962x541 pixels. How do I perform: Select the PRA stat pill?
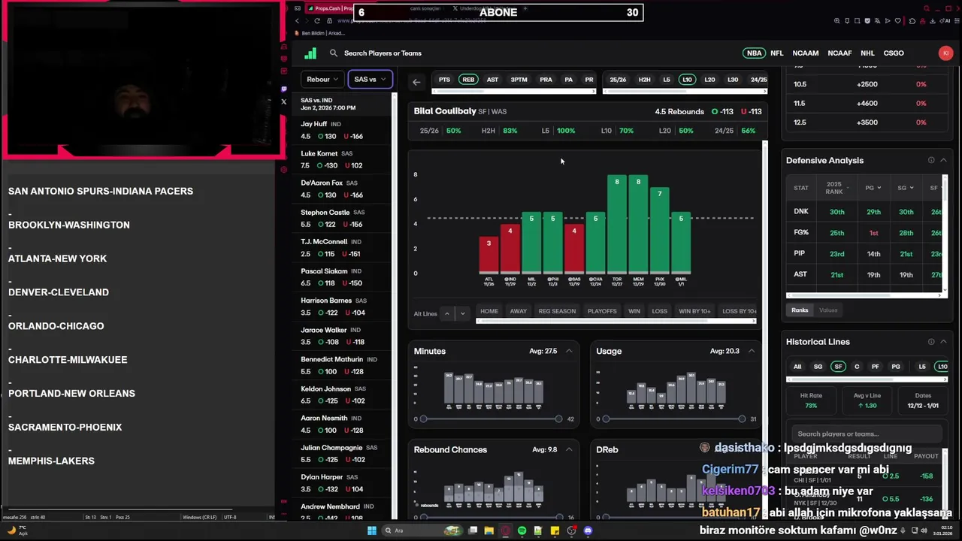click(546, 80)
